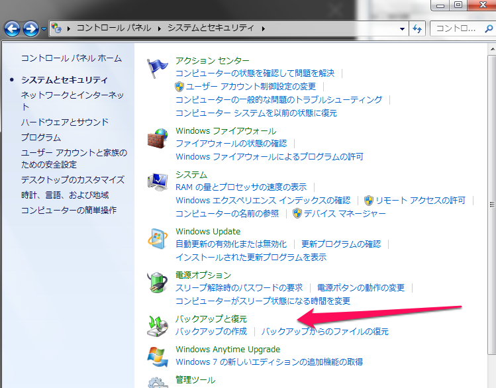Expand the arrow after コントロール パネル breadcrumb
The width and height of the screenshot is (496, 388).
tap(160, 28)
